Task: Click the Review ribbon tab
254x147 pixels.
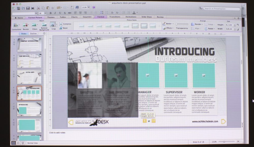Action: [x=160, y=17]
